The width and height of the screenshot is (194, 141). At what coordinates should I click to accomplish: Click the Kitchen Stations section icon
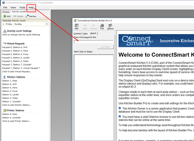point(5,77)
